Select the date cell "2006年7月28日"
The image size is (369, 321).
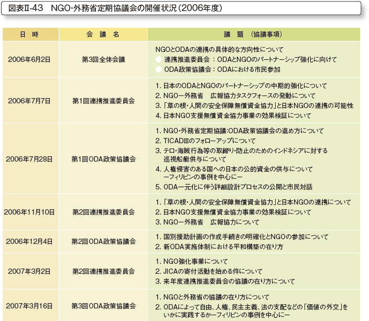click(29, 159)
